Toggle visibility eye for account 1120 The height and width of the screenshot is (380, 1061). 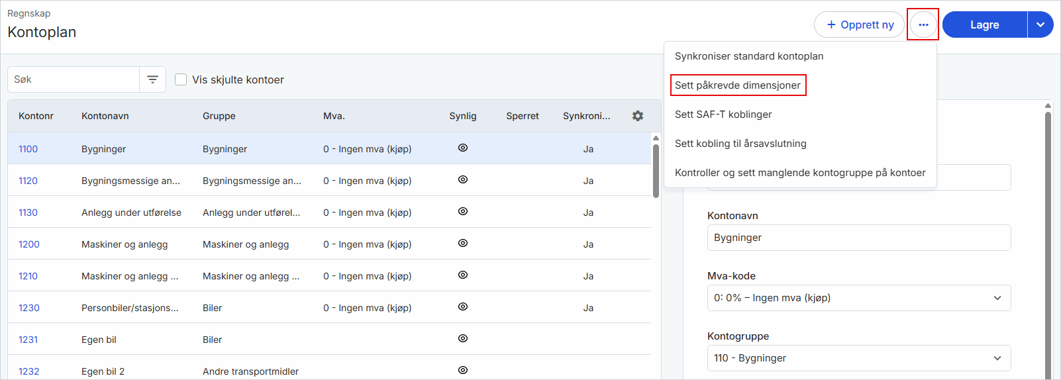click(x=463, y=179)
